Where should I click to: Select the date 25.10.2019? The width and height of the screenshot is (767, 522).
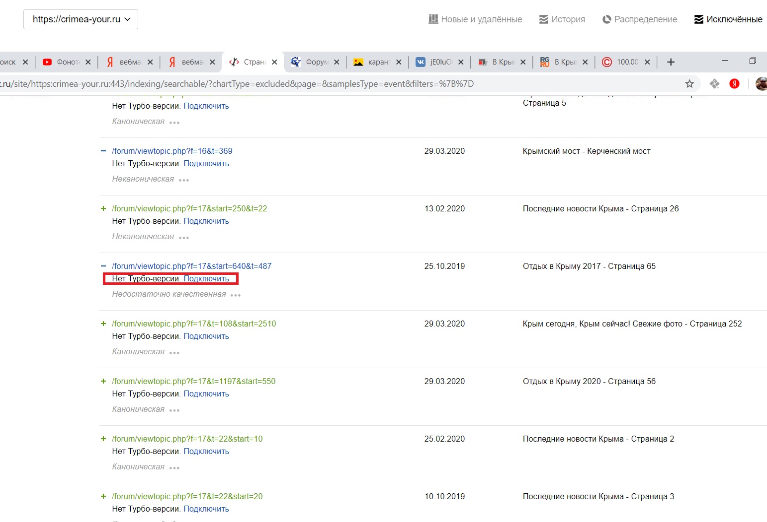click(444, 266)
